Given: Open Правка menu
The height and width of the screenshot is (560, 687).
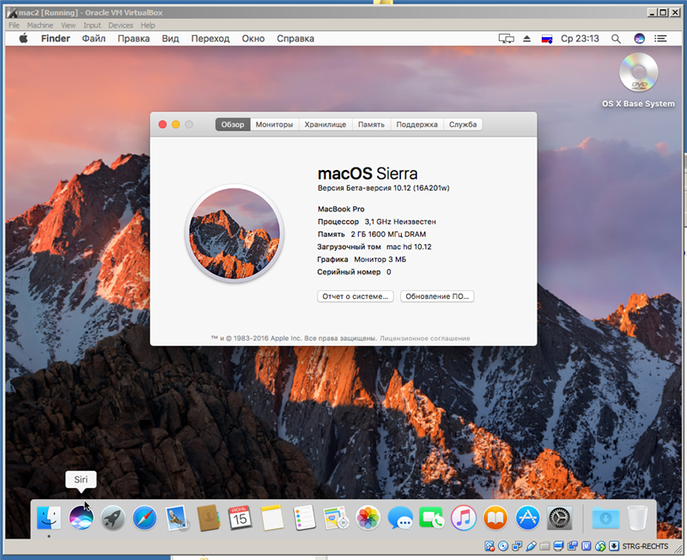Looking at the screenshot, I should pos(134,39).
